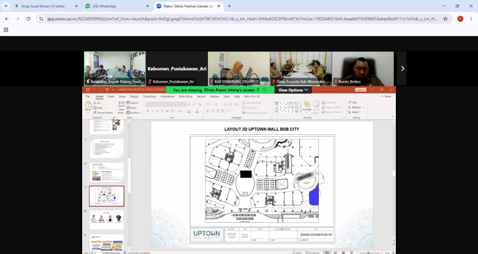
Task: Switch to the Slide Show ribbon tab
Action: point(185,96)
